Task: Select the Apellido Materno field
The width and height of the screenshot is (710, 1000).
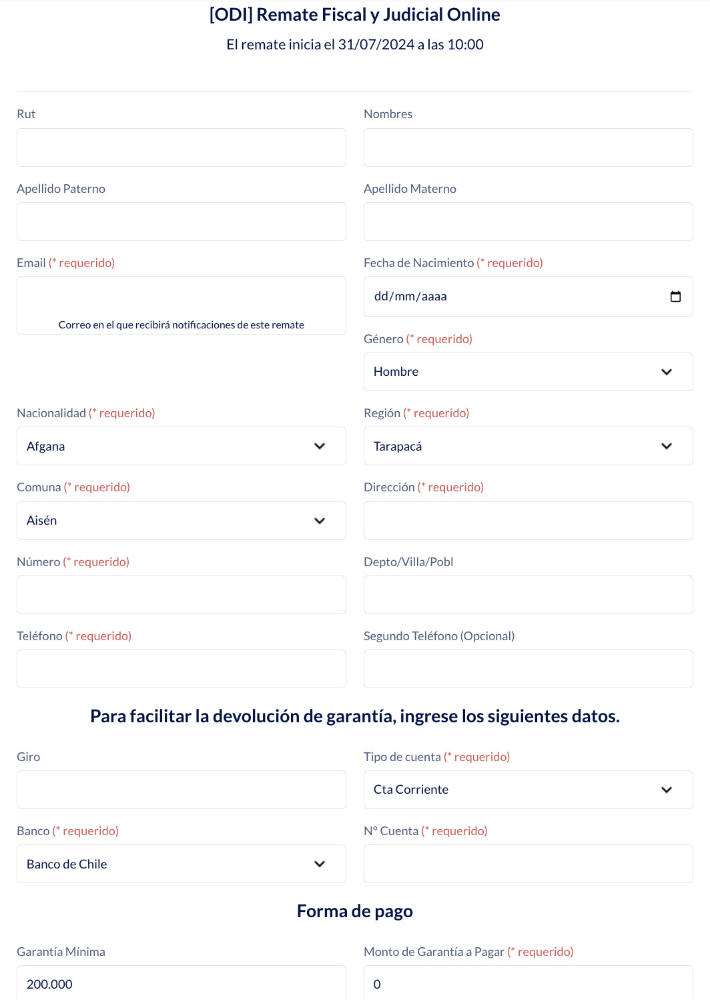Action: tap(528, 222)
